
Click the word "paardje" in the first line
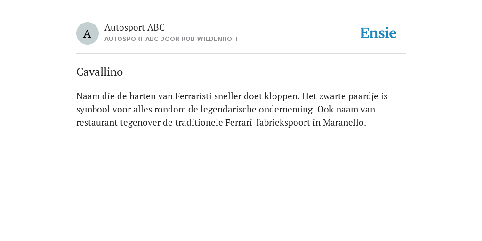363,96
